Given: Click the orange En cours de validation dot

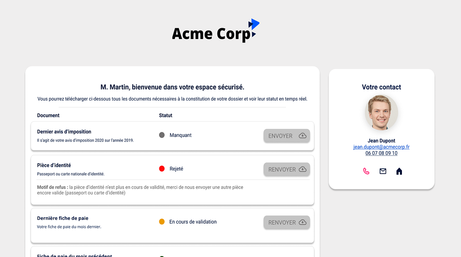Looking at the screenshot, I should tap(162, 222).
